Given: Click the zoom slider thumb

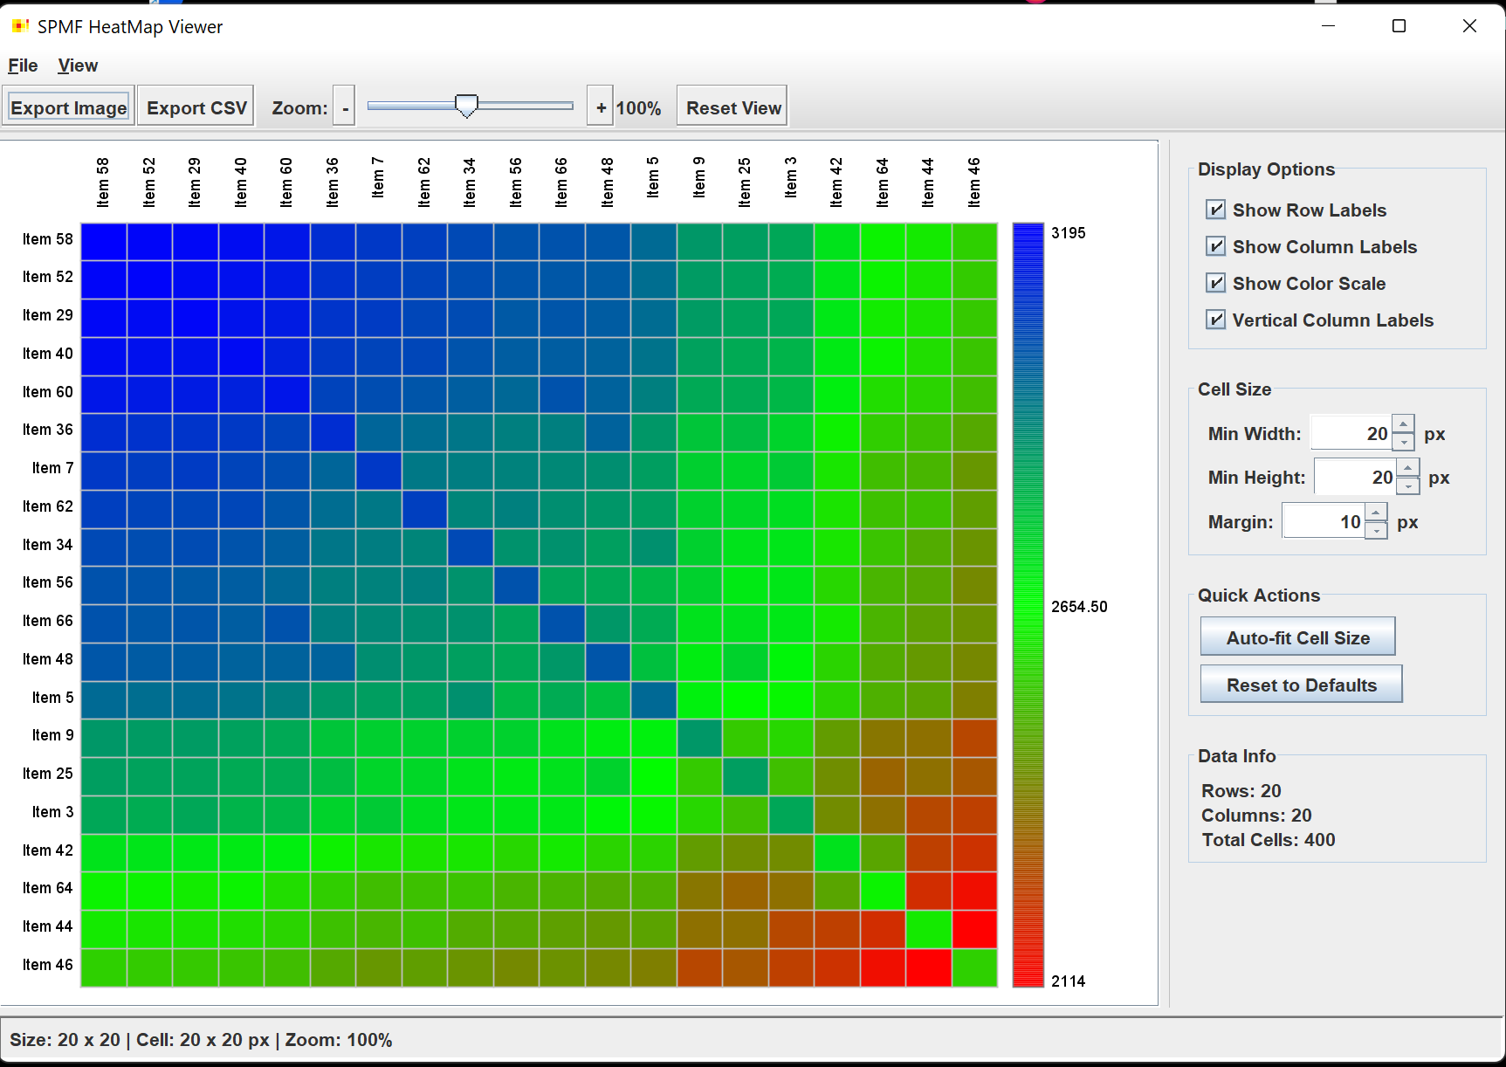Looking at the screenshot, I should click(467, 106).
